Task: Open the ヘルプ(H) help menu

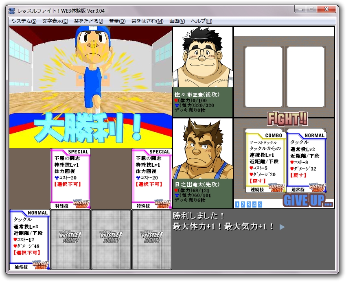Action: click(x=201, y=21)
